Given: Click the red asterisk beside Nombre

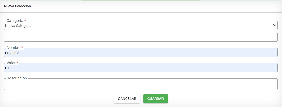Looking at the screenshot, I should point(22,48).
